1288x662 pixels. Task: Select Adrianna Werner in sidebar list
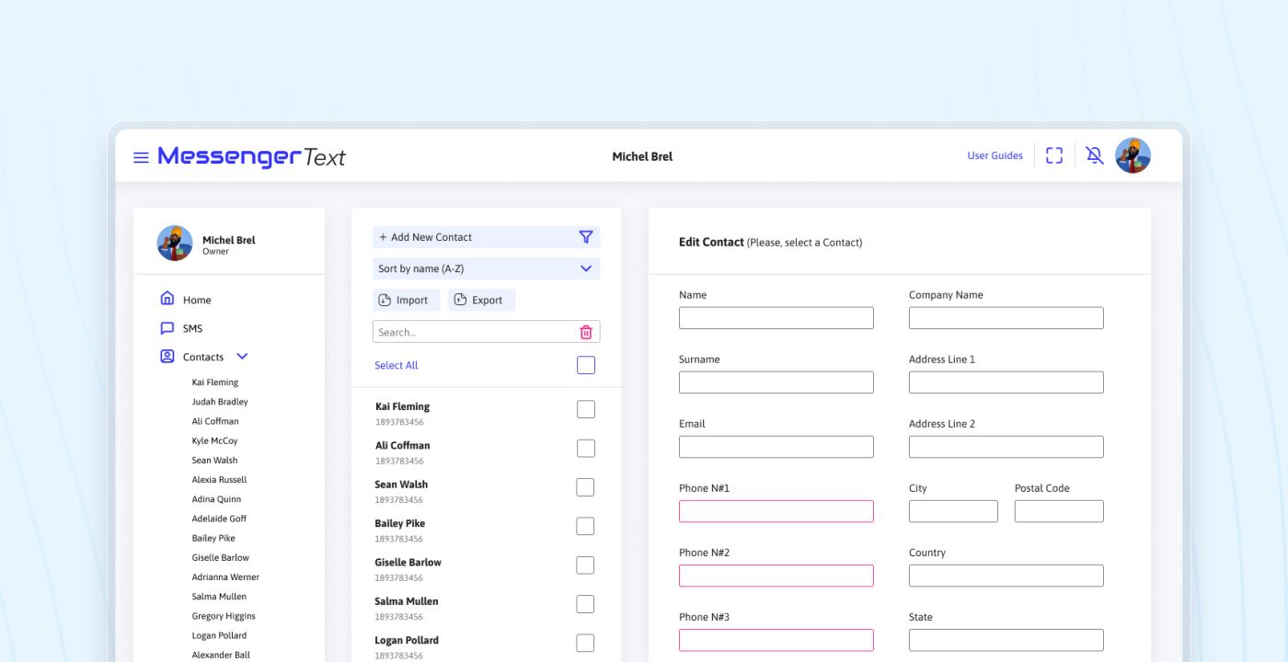tap(225, 577)
